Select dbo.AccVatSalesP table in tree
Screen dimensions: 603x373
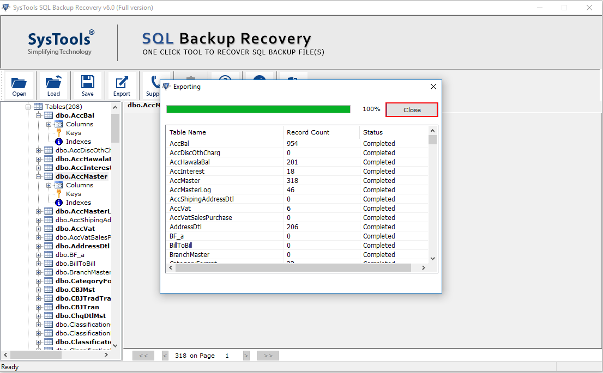pyautogui.click(x=83, y=237)
